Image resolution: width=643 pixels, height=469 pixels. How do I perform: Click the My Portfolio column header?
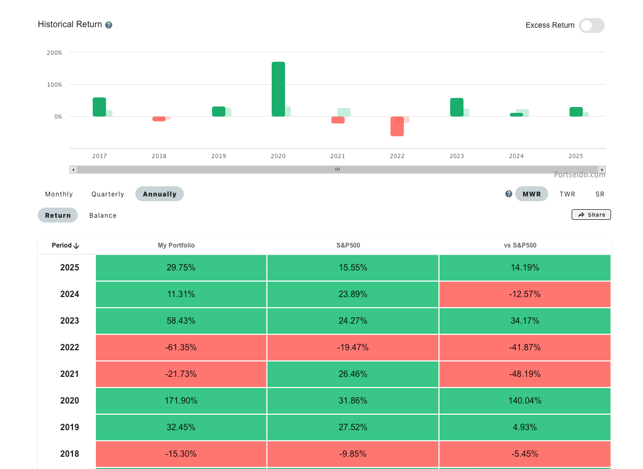(176, 245)
